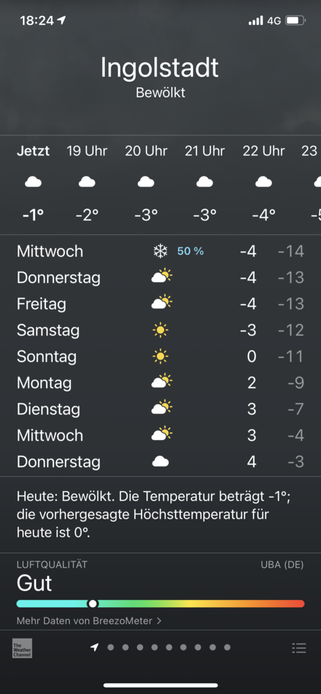Viewport: 321px width, 694px height.
Task: Tap the cloud icon under Jetzt
Action: tap(33, 181)
